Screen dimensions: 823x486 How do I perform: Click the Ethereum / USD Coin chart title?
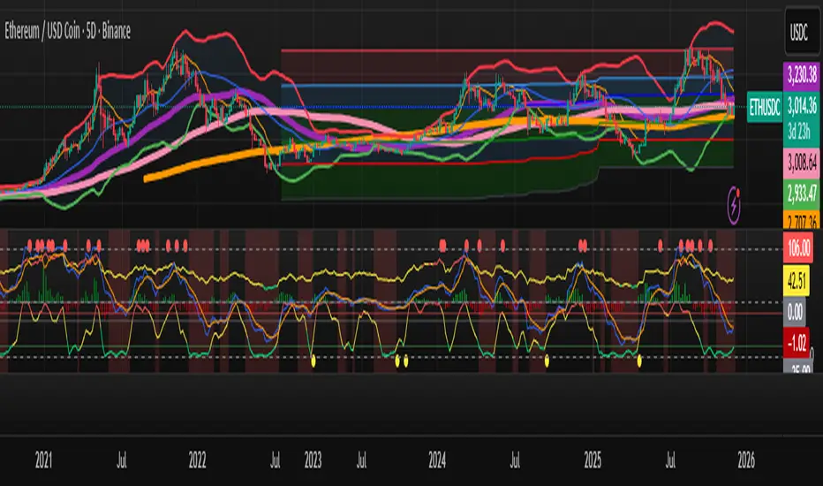(x=68, y=32)
